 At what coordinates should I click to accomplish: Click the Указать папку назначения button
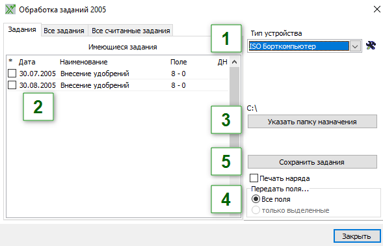coord(312,122)
